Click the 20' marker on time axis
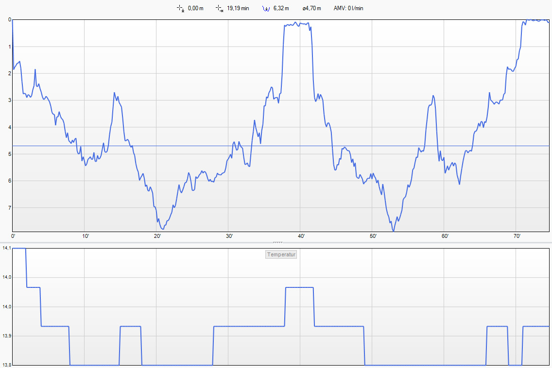This screenshot has width=552, height=368. point(157,236)
